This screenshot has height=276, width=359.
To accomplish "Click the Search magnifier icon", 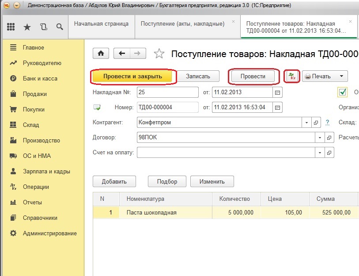I will click(x=60, y=27).
